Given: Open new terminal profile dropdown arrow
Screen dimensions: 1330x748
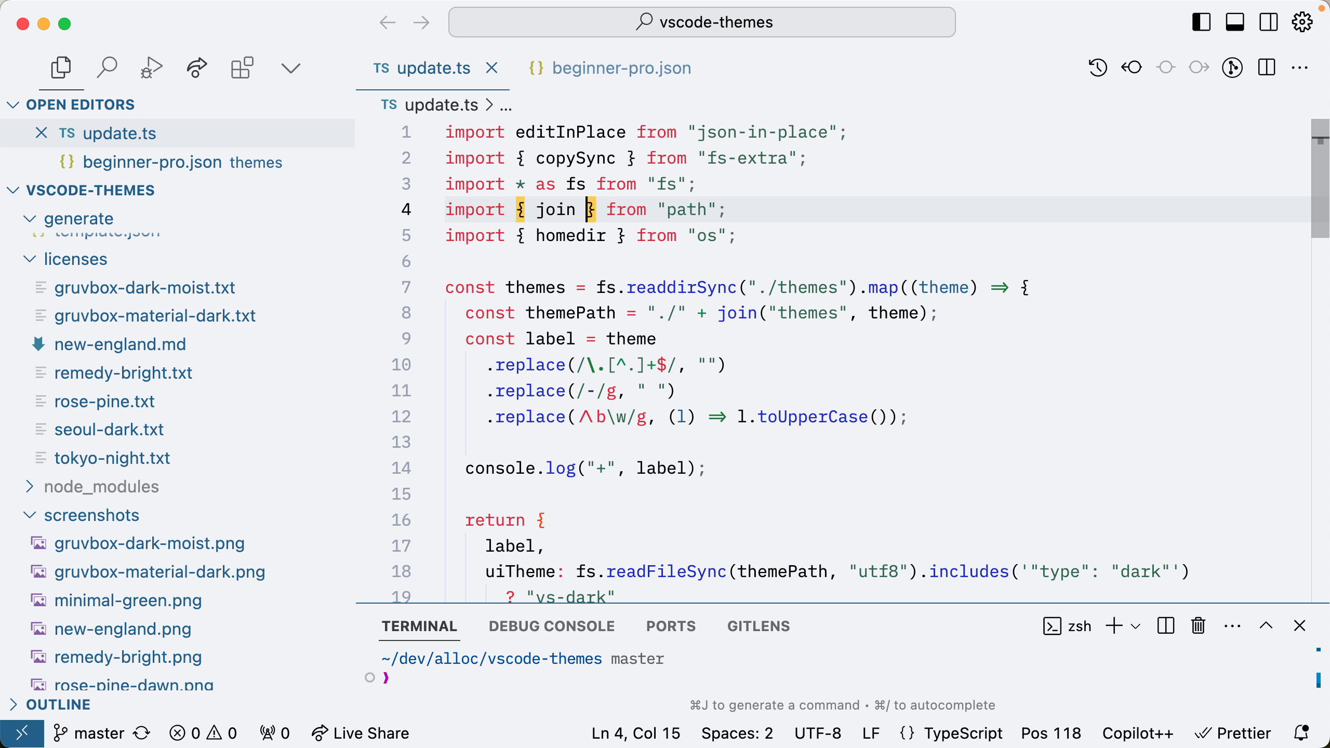Looking at the screenshot, I should 1136,626.
